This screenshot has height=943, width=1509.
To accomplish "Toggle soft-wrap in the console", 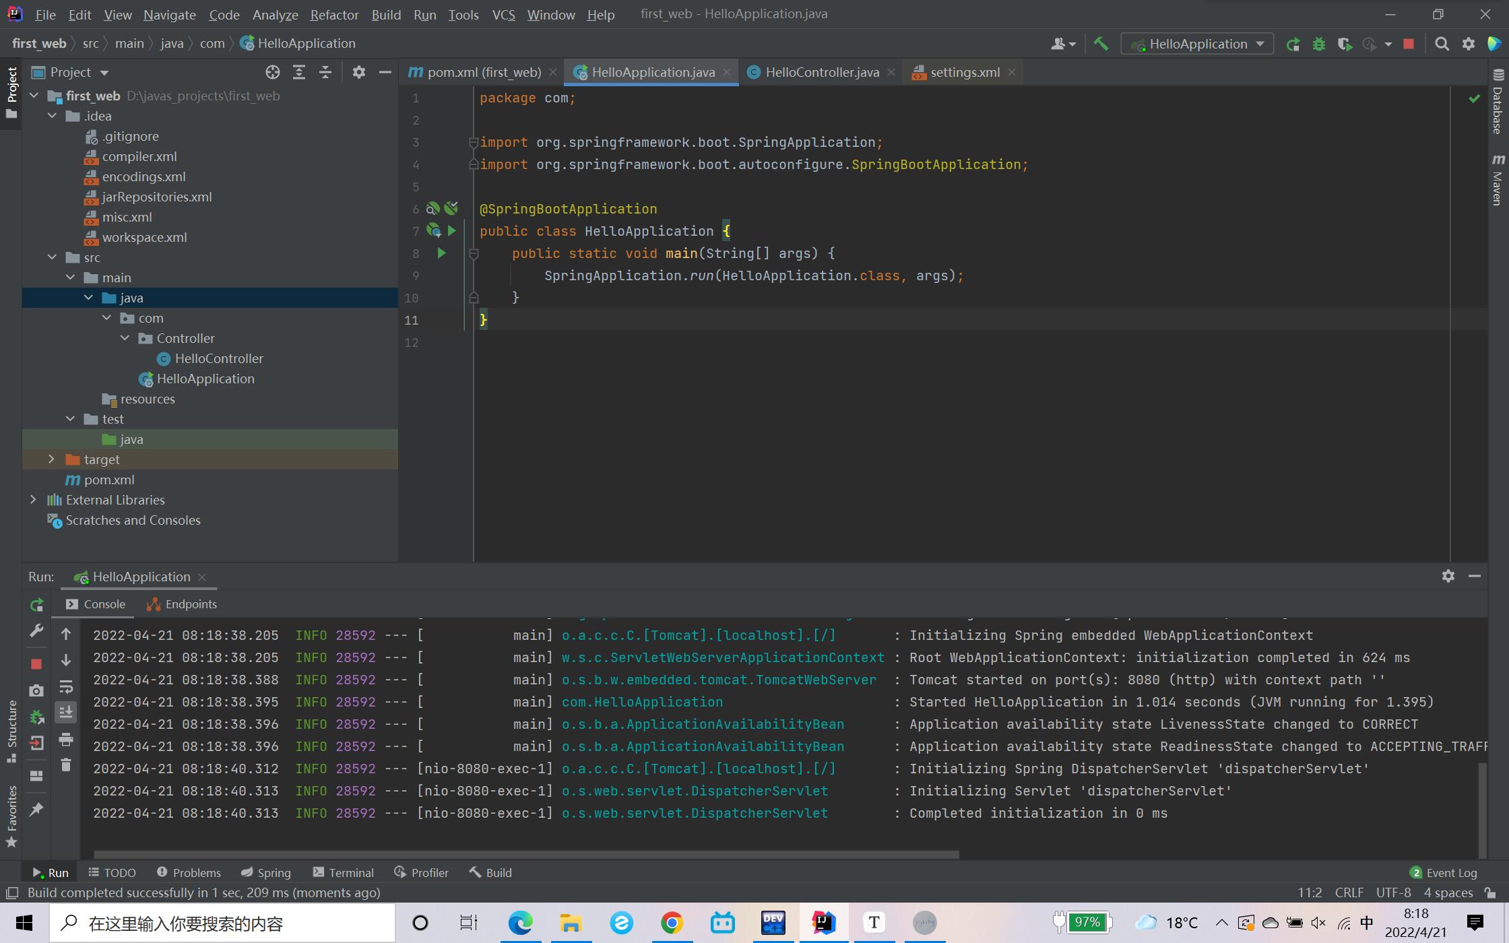I will 65,687.
